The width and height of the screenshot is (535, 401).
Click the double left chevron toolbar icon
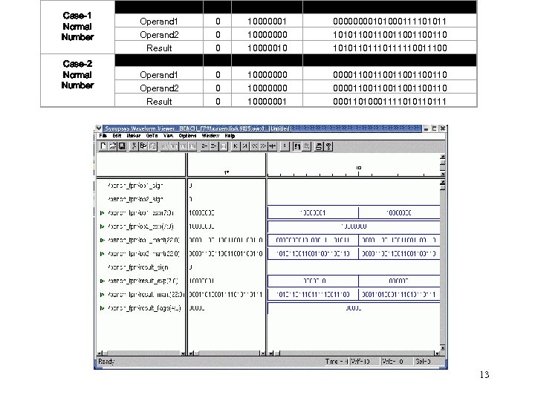[x=254, y=146]
